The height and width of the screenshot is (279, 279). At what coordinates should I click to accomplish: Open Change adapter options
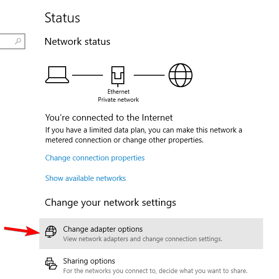(x=151, y=234)
